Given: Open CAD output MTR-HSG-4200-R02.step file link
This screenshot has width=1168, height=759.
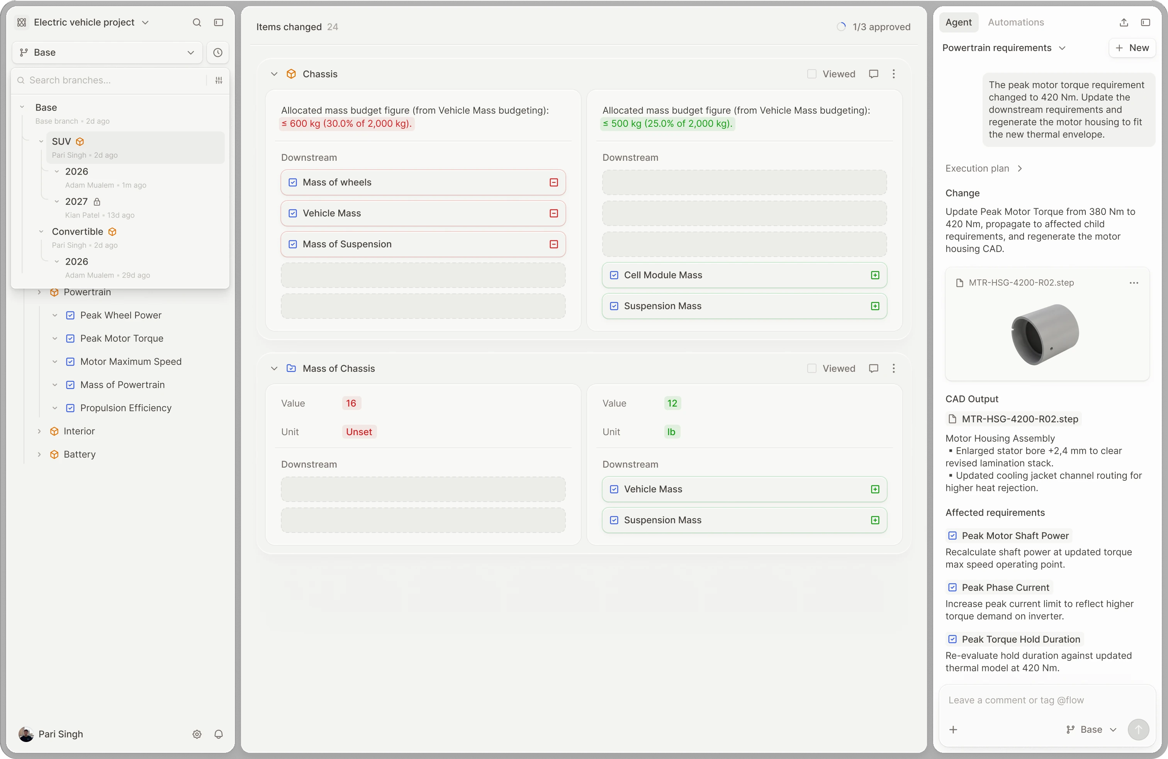Looking at the screenshot, I should 1014,419.
